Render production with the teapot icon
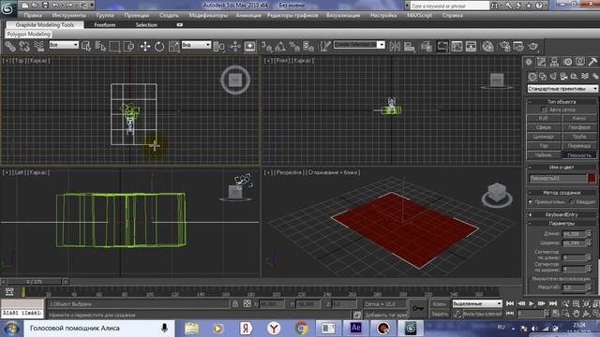The height and width of the screenshot is (337, 600). (x=533, y=47)
